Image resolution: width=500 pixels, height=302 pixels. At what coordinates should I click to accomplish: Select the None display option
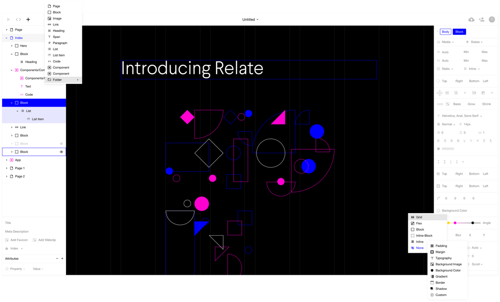point(417,248)
